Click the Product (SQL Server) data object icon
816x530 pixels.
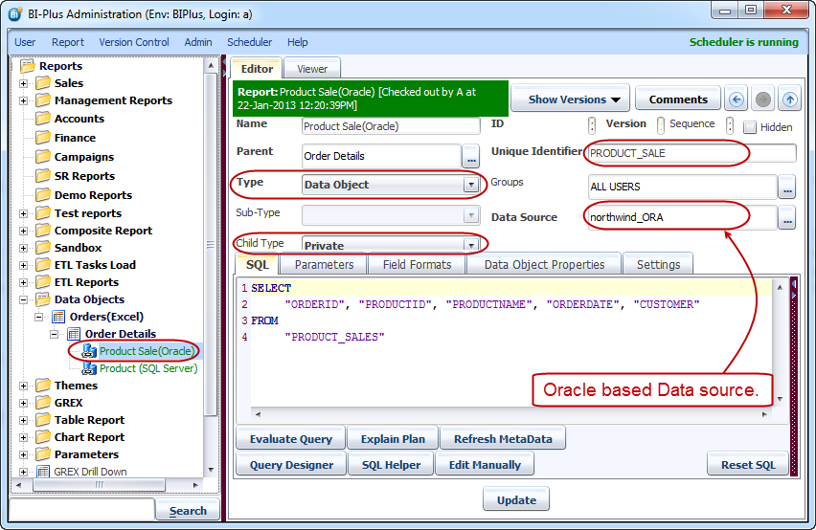(x=89, y=368)
